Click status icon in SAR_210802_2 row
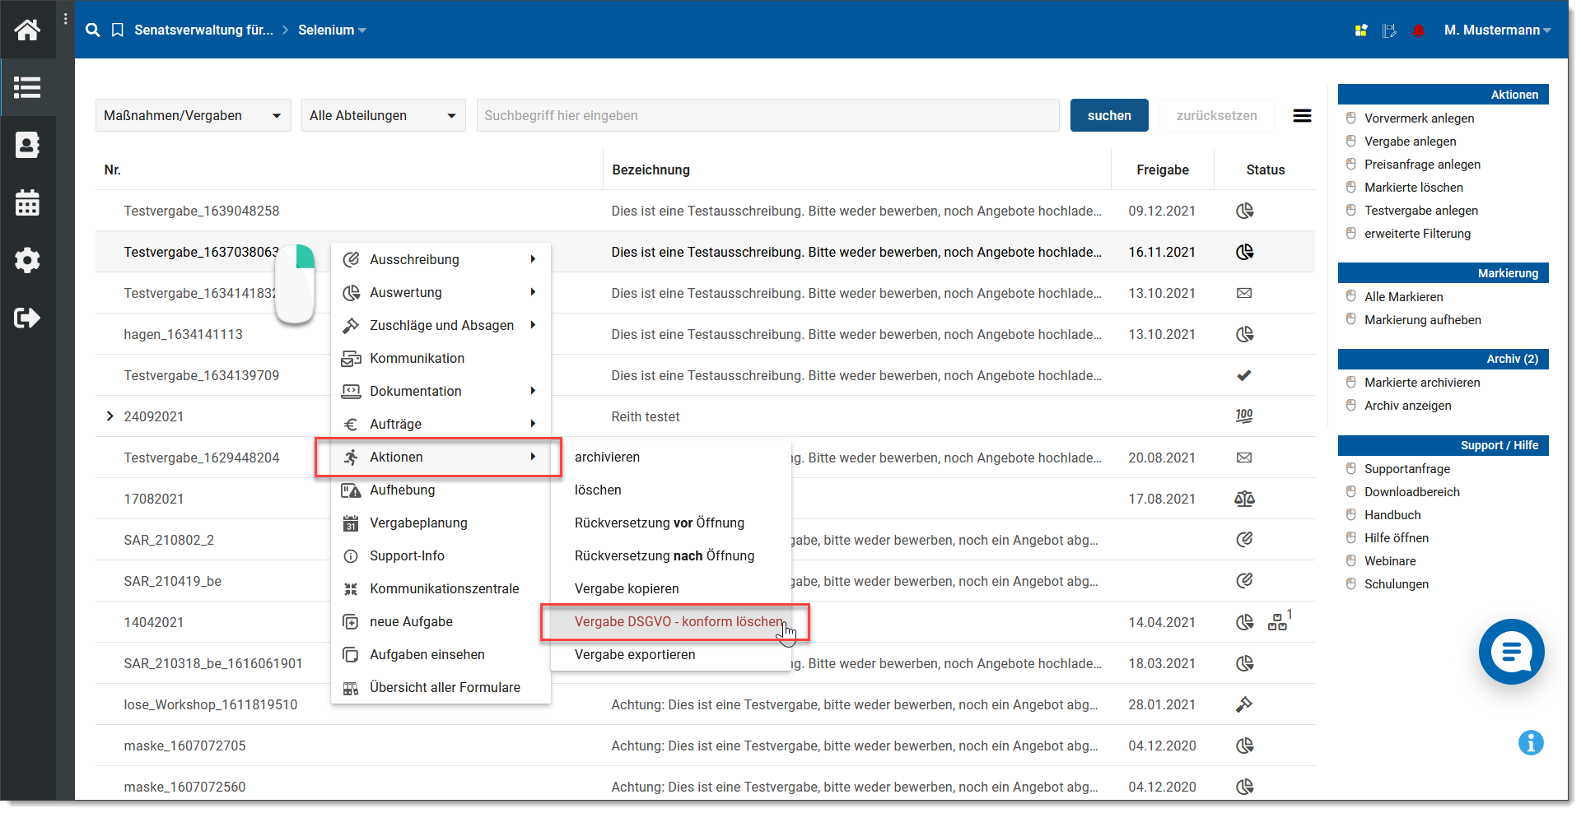The width and height of the screenshot is (1581, 813). 1244,540
